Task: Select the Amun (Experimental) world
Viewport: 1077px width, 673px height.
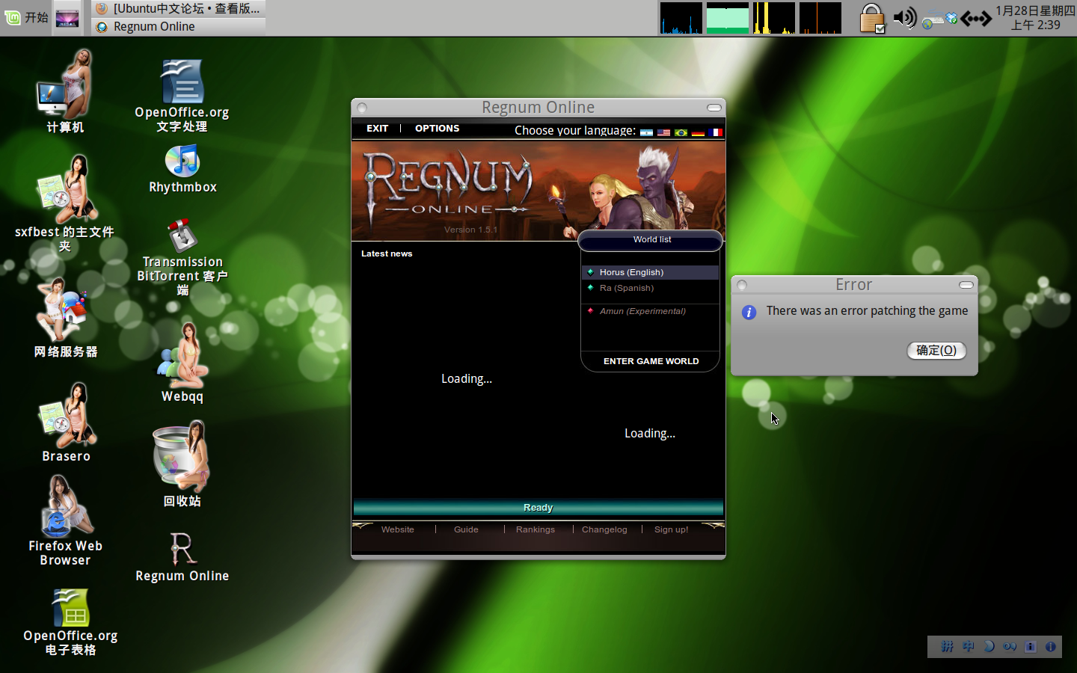Action: (x=650, y=311)
